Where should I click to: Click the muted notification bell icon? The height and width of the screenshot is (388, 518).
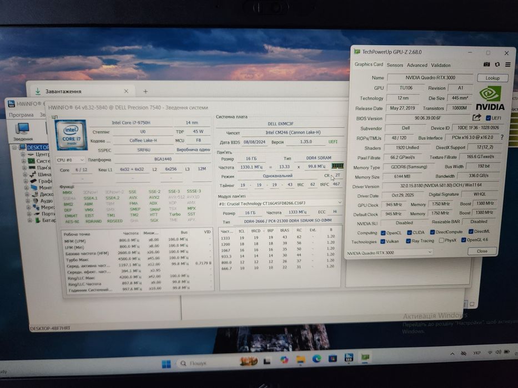point(464,354)
